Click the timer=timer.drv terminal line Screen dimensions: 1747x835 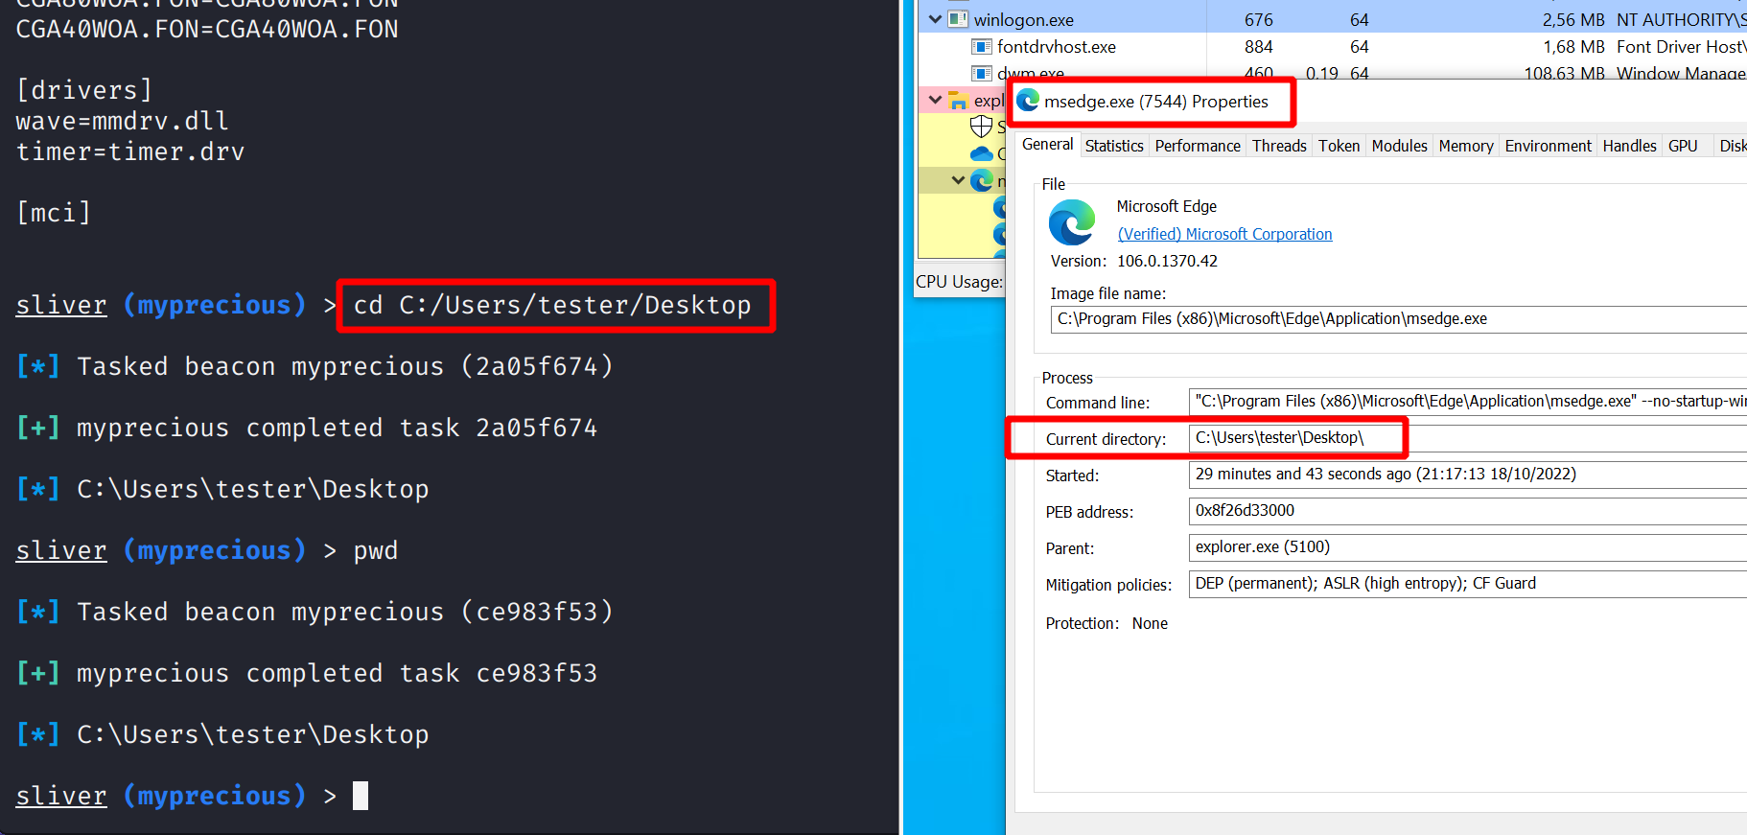click(130, 151)
